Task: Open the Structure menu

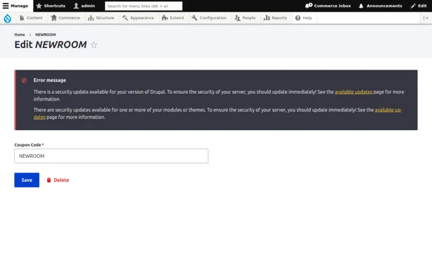Action: (101, 18)
